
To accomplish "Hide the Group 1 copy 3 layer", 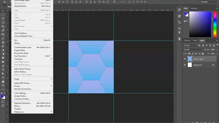I will 185,59.
